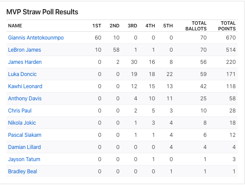Click the Anthony Davis name link
245x185 pixels.
pyautogui.click(x=25, y=99)
